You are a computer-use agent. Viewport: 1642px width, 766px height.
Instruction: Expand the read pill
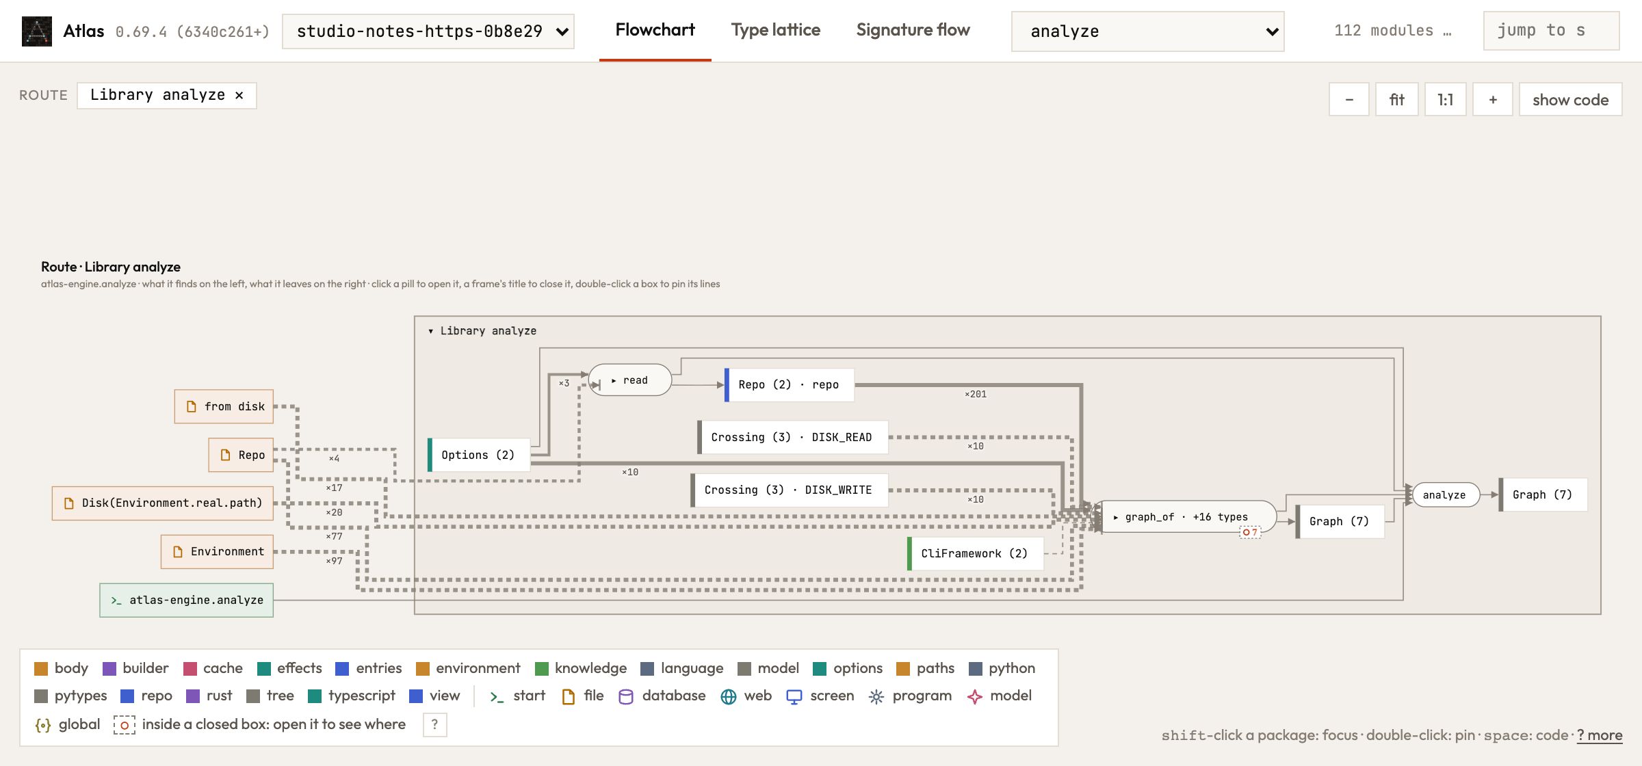tap(630, 380)
